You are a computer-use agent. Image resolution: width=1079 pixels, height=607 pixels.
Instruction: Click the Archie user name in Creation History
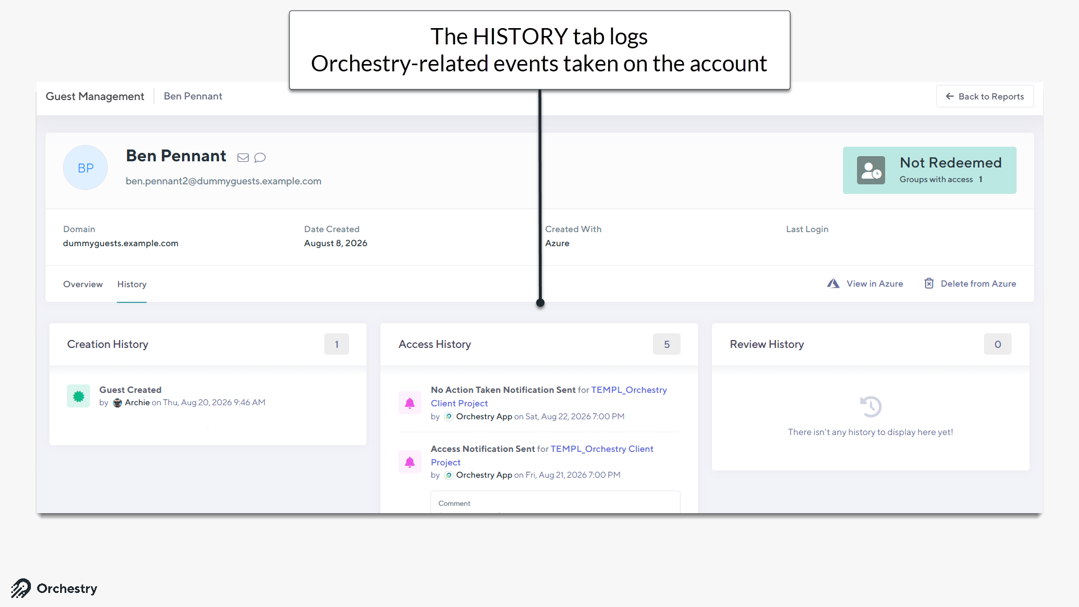pyautogui.click(x=137, y=402)
